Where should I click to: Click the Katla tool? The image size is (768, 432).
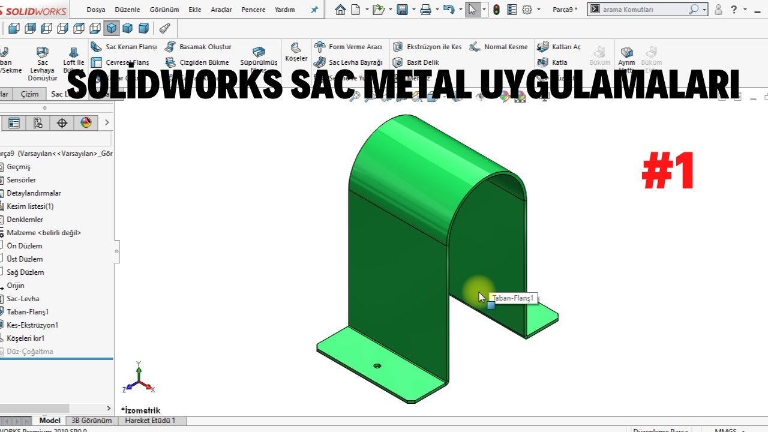click(552, 62)
